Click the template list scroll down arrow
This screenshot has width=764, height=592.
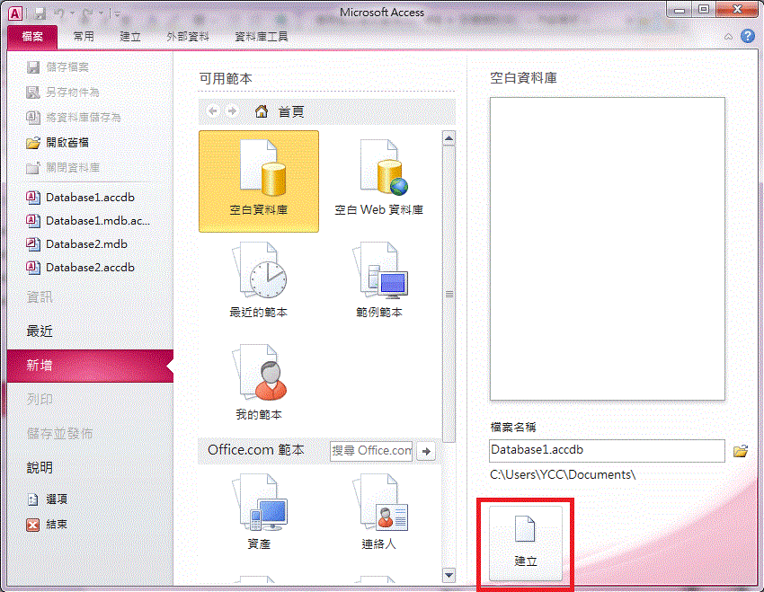coord(449,574)
